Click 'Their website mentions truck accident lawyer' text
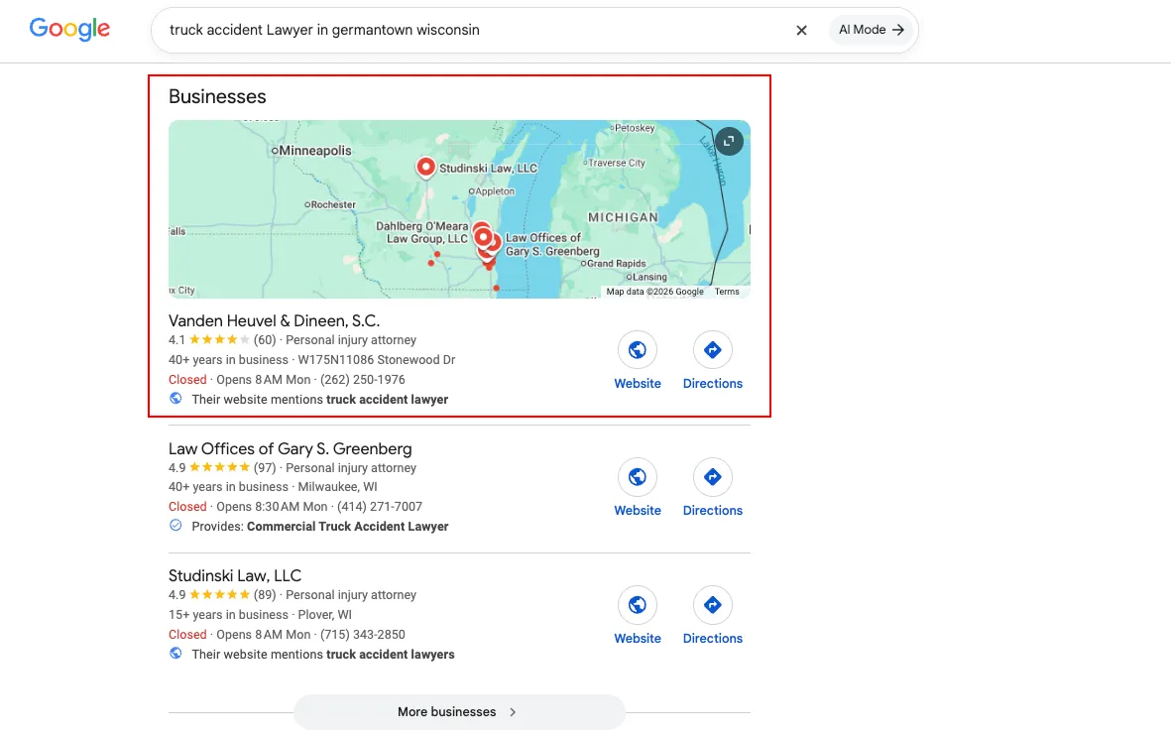Image resolution: width=1171 pixels, height=736 pixels. pyautogui.click(x=319, y=399)
